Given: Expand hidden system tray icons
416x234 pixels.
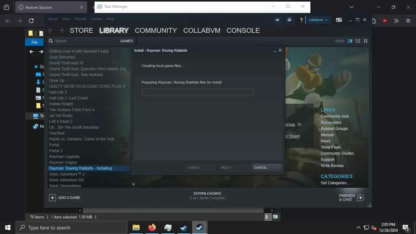Looking at the screenshot, I should tap(358, 228).
